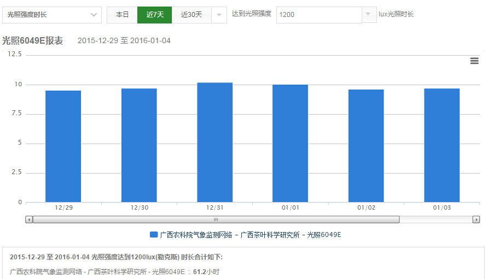Click the 01/01 bar
This screenshot has width=487, height=279.
291,144
